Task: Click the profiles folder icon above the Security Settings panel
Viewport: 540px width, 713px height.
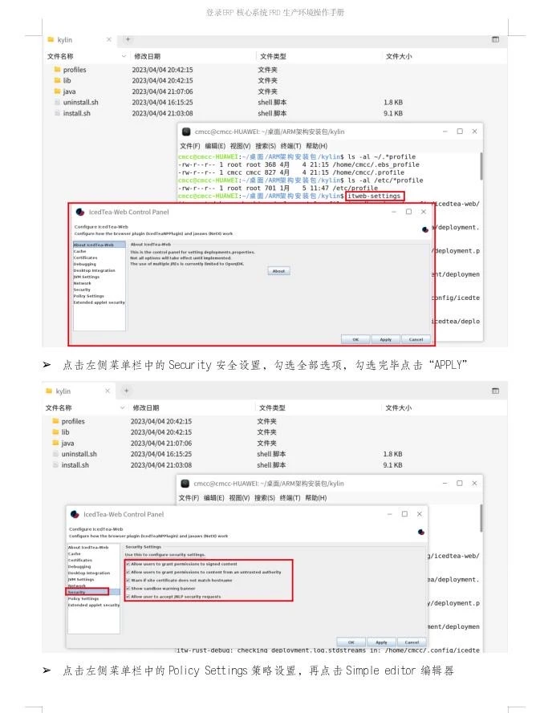Action: [55, 421]
